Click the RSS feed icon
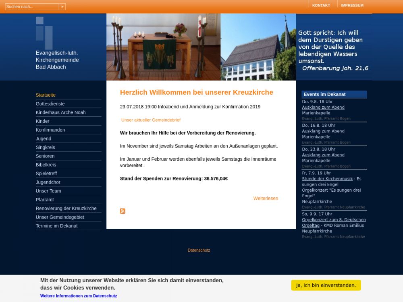Viewport: 403px width, 302px height. [123, 211]
